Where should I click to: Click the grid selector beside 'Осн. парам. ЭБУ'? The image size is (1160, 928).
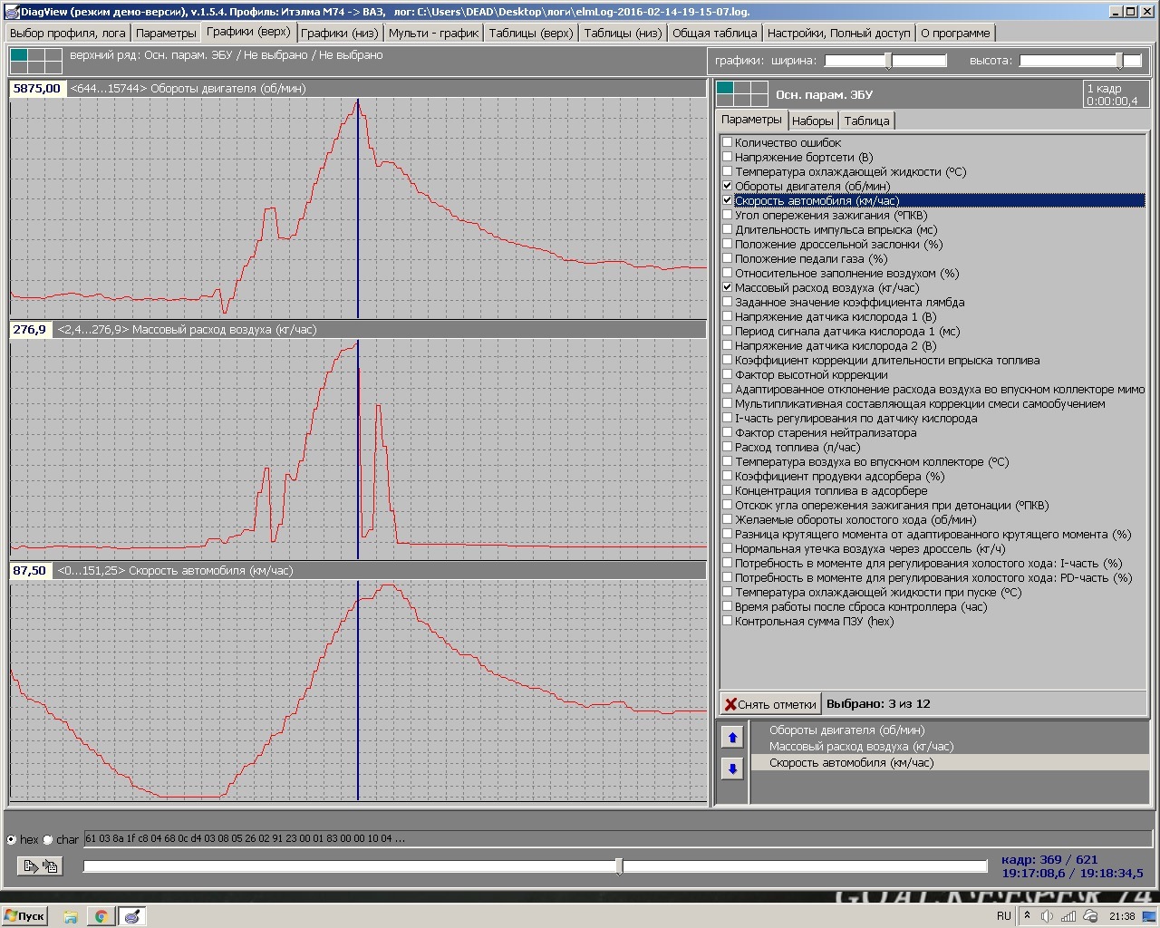click(x=741, y=94)
